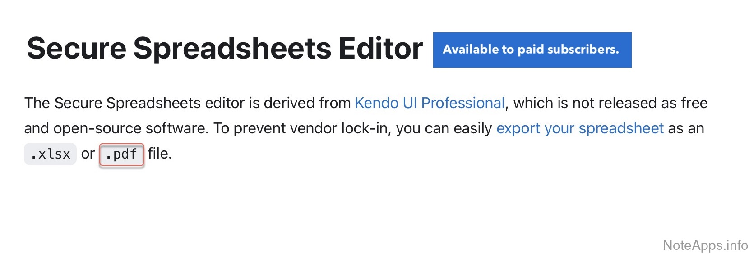The image size is (749, 254).
Task: Click the NoteApps.info watermark text
Action: 705,245
